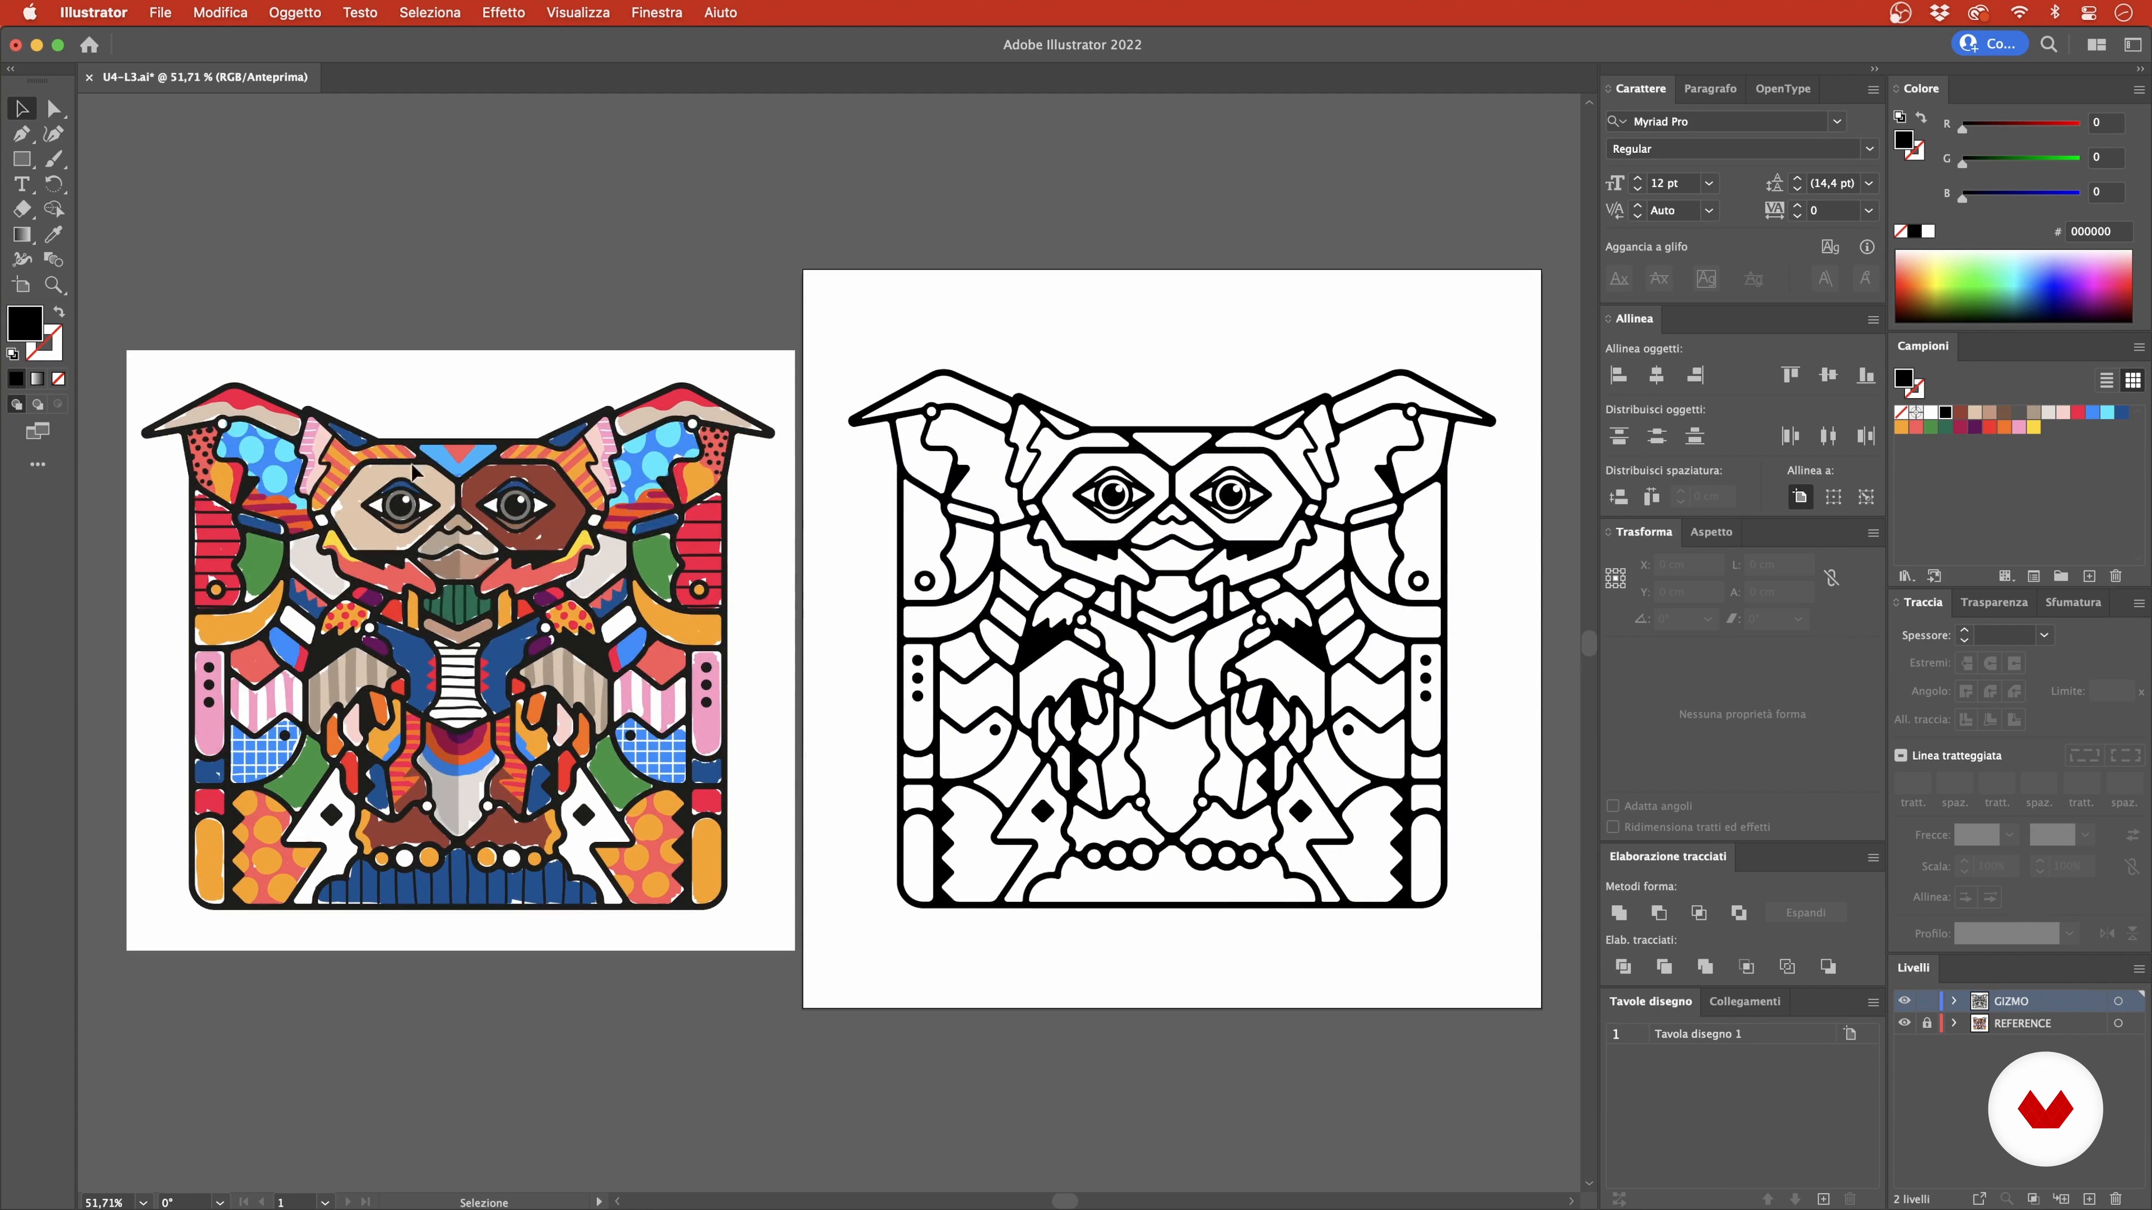Switch swatches panel to list view

(x=2106, y=381)
